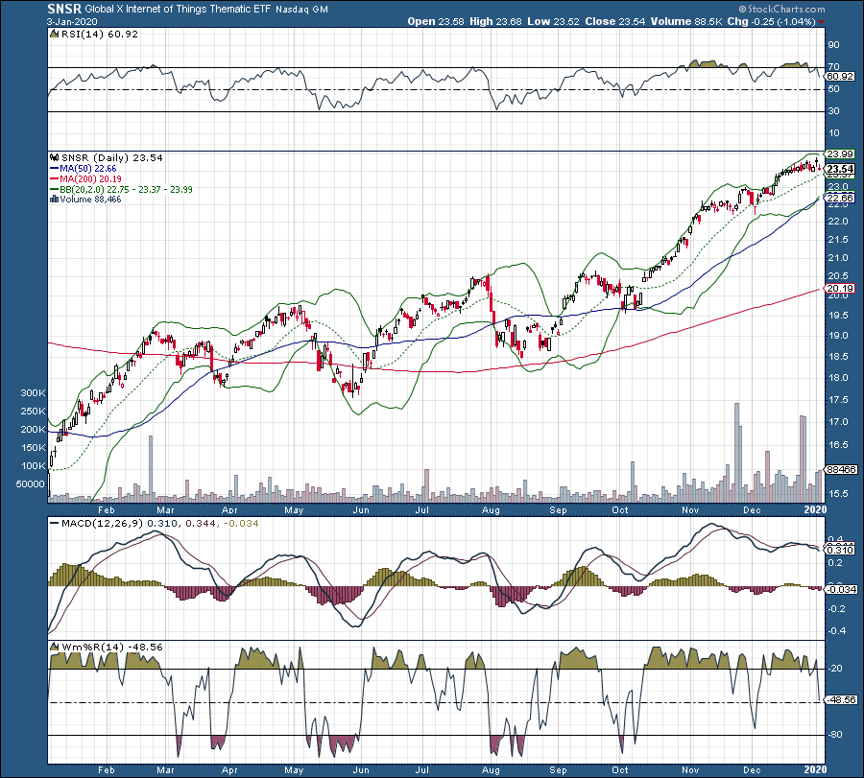Click the 30 oversold label on the RSI axis

pos(833,111)
